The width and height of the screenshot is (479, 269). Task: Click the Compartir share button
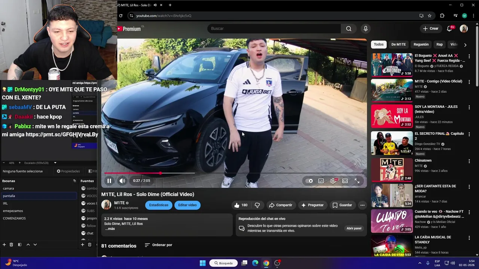pyautogui.click(x=281, y=205)
